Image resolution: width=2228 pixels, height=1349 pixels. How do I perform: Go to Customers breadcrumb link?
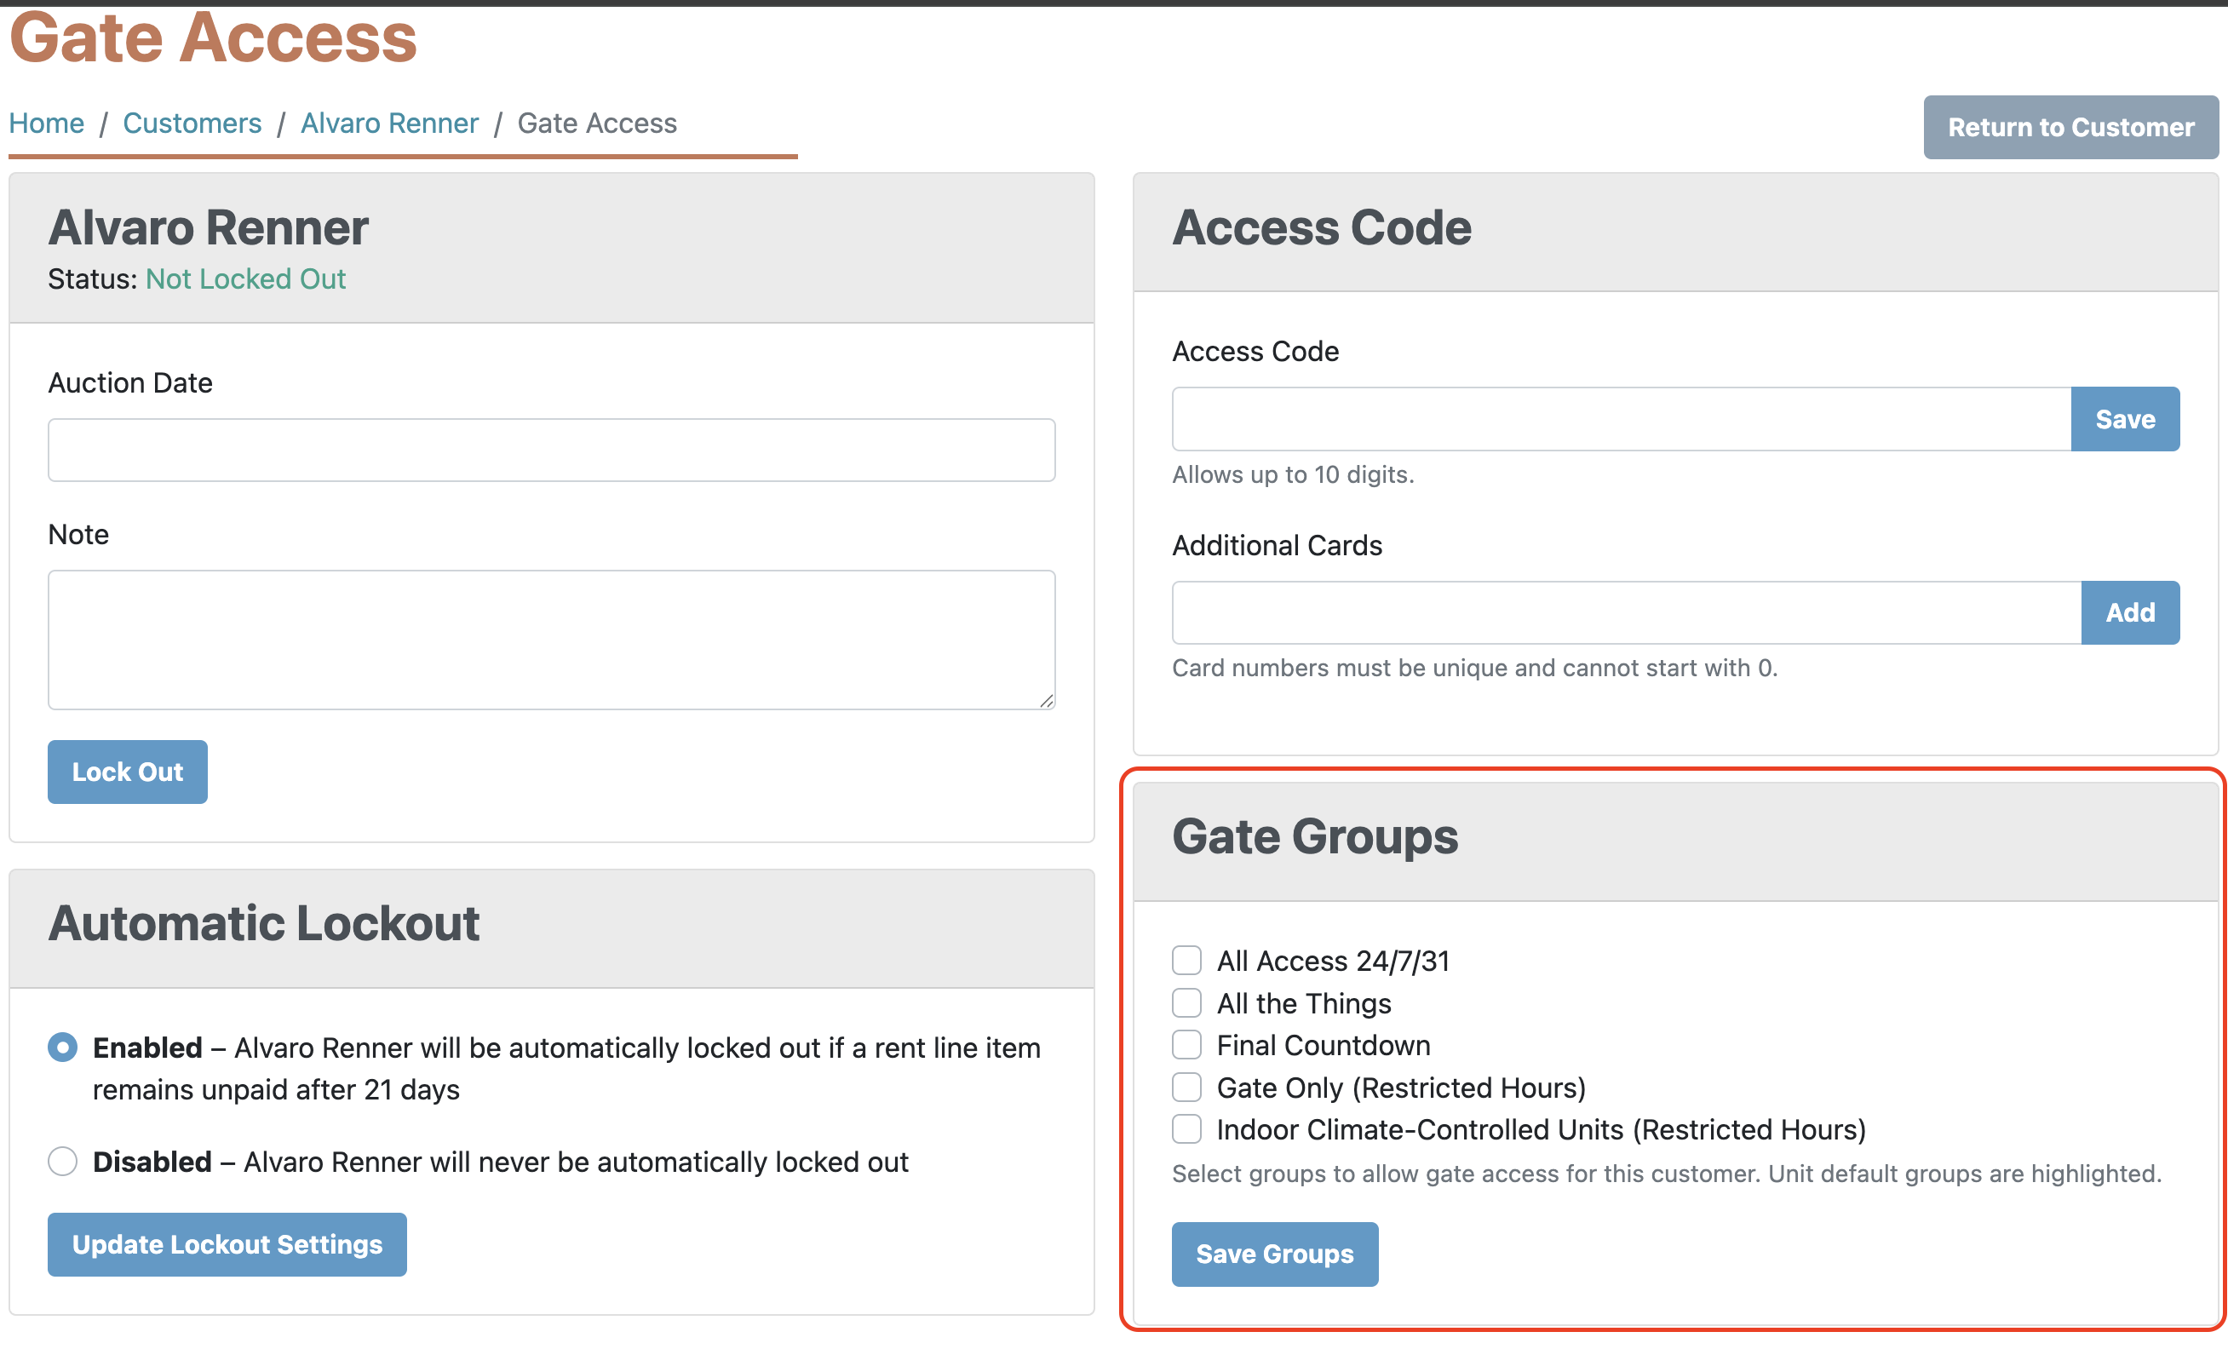tap(192, 123)
